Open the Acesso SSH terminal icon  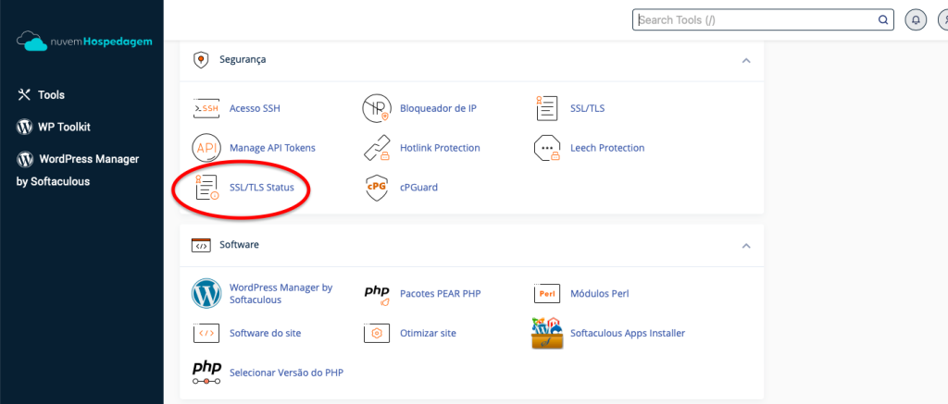click(x=206, y=109)
